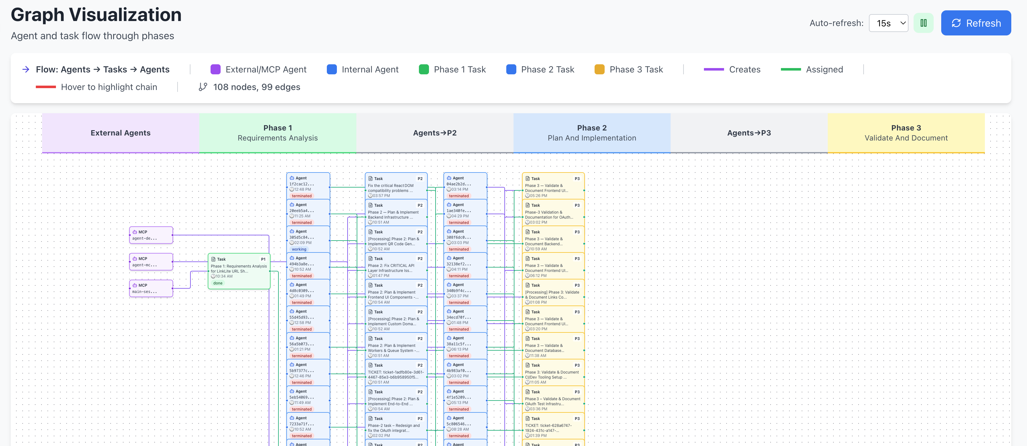The width and height of the screenshot is (1027, 446).
Task: Click the clock icon on Agent 305d5c84 node
Action: click(292, 243)
